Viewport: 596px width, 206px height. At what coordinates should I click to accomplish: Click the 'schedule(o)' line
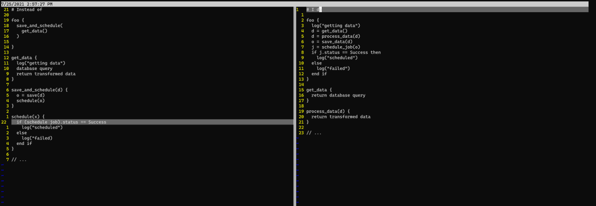(31, 100)
